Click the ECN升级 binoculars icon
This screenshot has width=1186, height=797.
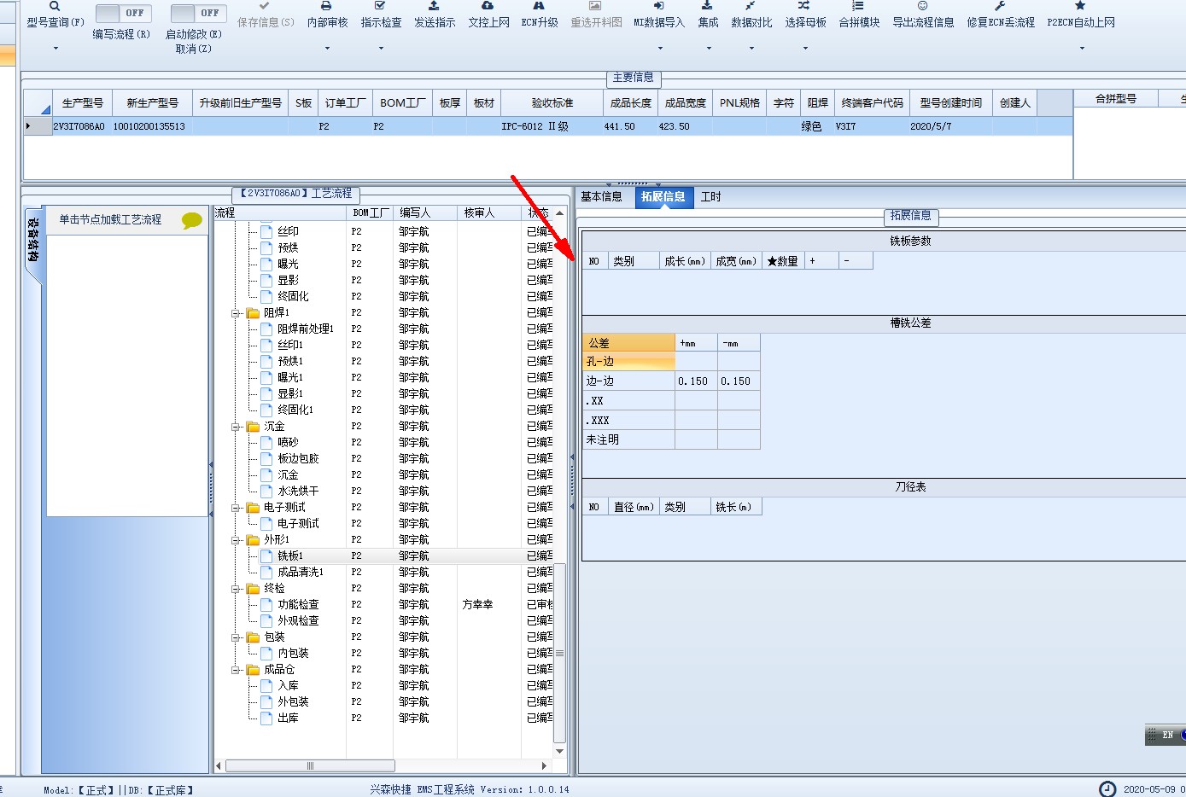point(539,6)
